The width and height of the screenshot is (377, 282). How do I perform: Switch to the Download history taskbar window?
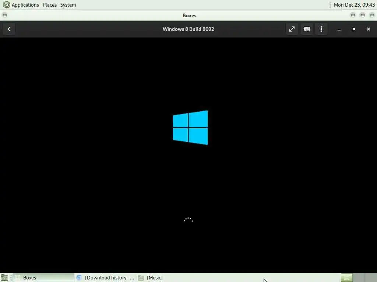(x=106, y=278)
